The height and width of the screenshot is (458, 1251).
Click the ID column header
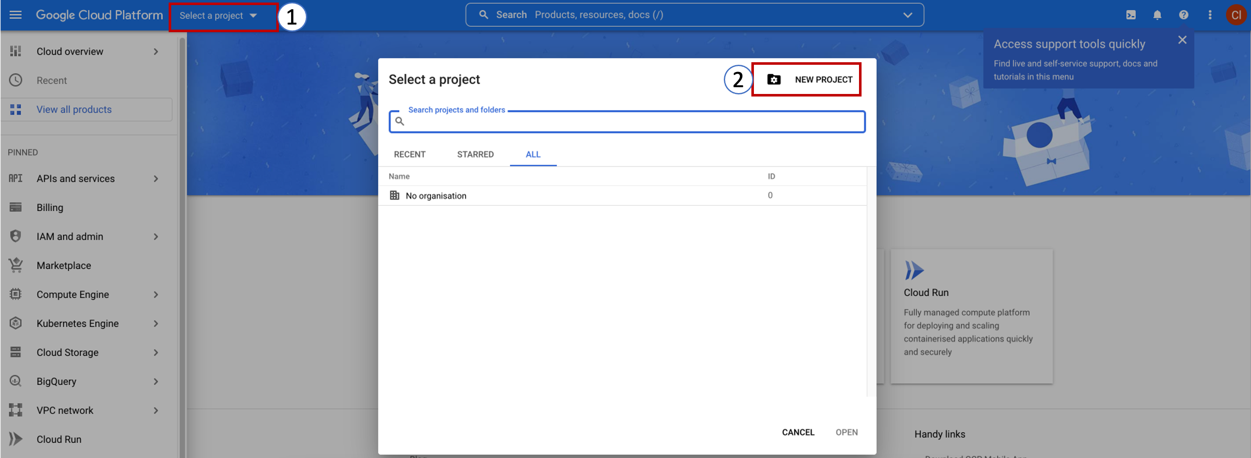coord(771,177)
